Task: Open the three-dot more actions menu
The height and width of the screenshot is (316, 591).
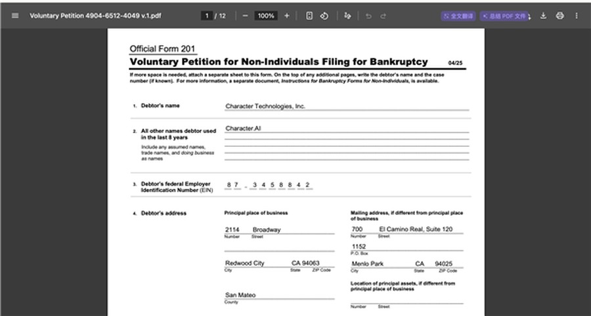Action: 577,16
